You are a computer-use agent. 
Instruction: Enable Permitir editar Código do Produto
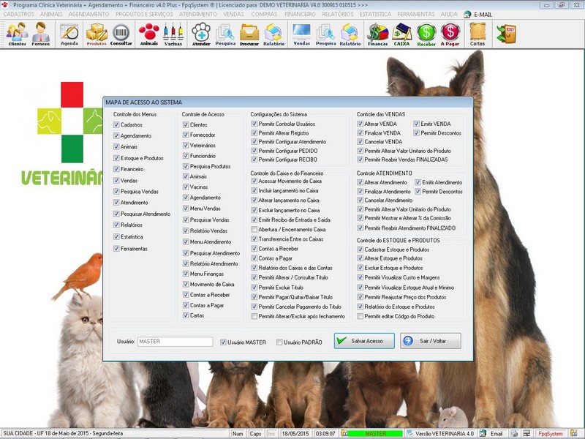click(360, 316)
